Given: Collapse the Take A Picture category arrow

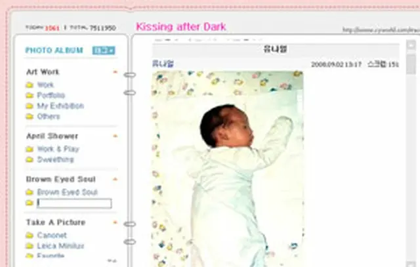Looking at the screenshot, I should coord(115,222).
